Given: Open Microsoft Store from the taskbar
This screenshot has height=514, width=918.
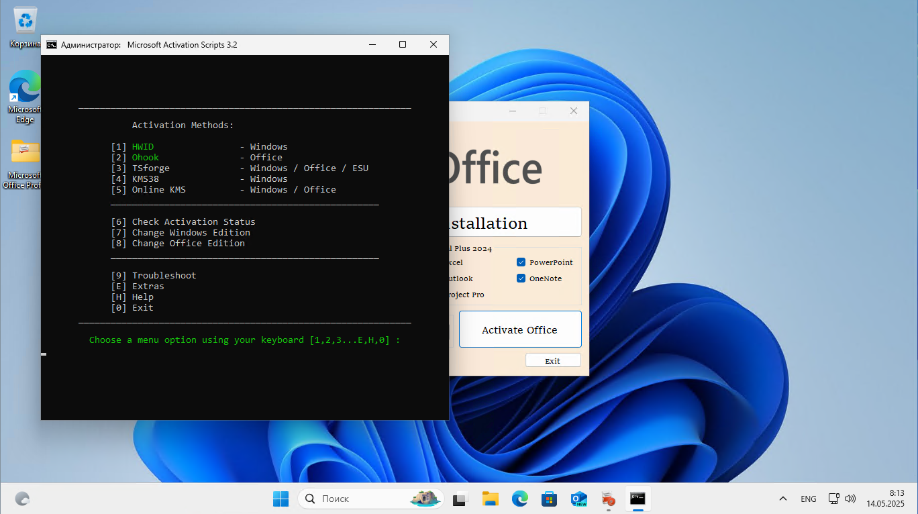Looking at the screenshot, I should point(550,499).
